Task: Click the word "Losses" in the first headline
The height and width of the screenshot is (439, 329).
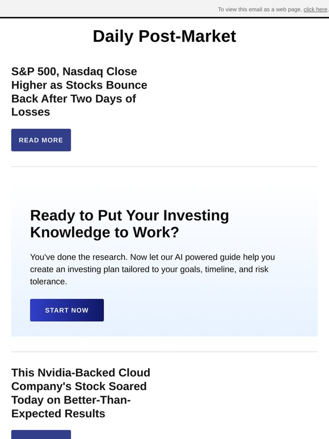Action: coord(31,112)
